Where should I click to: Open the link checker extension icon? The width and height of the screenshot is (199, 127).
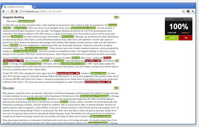tap(188, 11)
